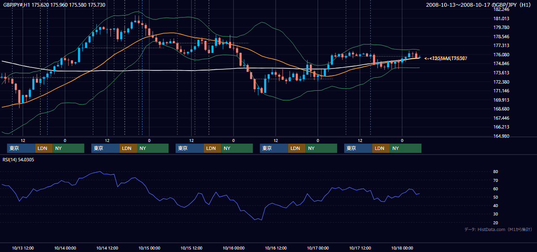
Task: Click the rightmost NY session block
Action: (405, 148)
